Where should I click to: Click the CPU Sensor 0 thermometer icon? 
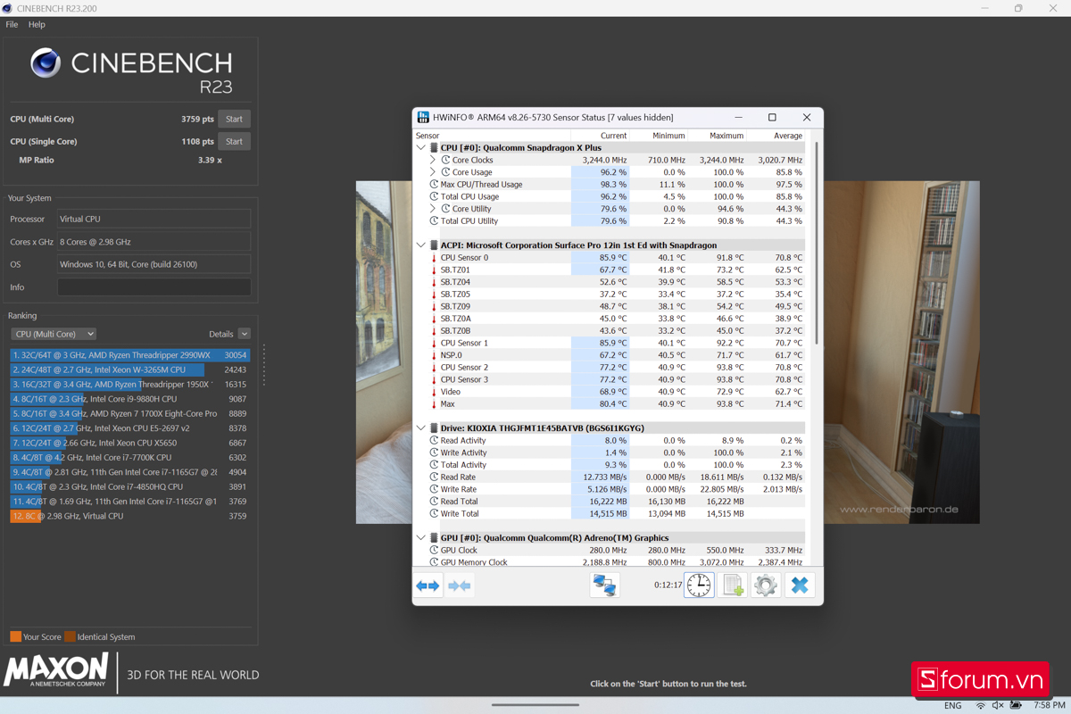pos(434,258)
